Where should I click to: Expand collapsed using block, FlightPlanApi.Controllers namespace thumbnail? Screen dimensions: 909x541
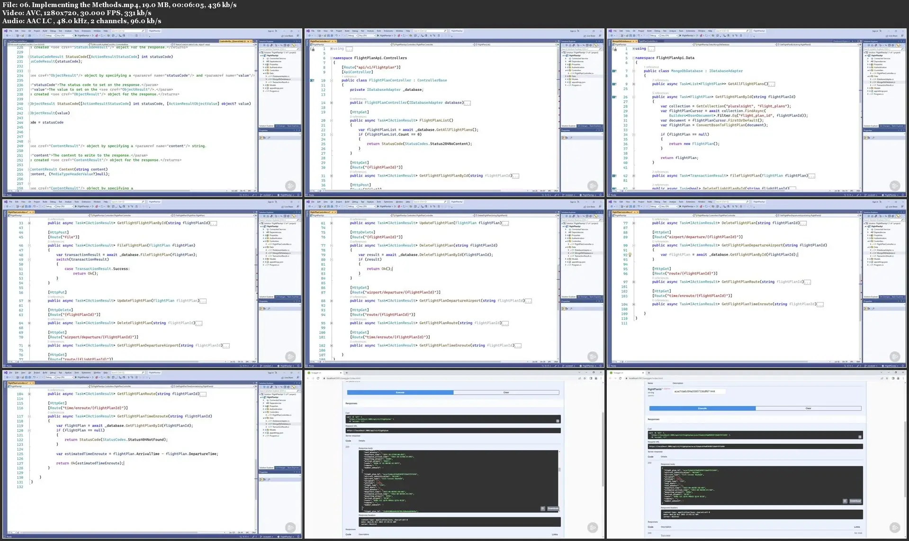click(x=331, y=49)
